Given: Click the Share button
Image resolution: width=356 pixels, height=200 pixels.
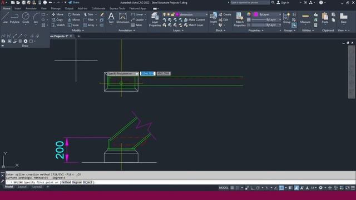Looking at the screenshot, I should (x=74, y=2).
